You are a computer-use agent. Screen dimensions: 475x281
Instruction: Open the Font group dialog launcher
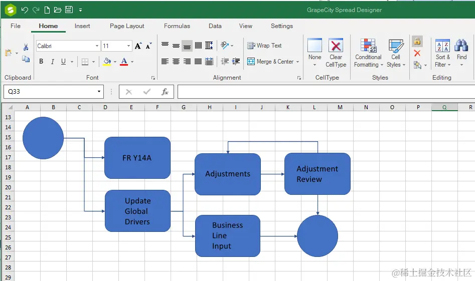click(x=153, y=78)
